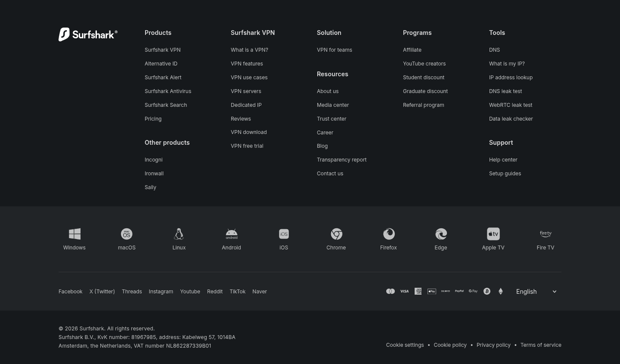This screenshot has width=620, height=364.
Task: Visit the Help center
Action: point(503,160)
